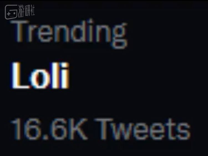Click the 'Trending' category label

coord(69,34)
